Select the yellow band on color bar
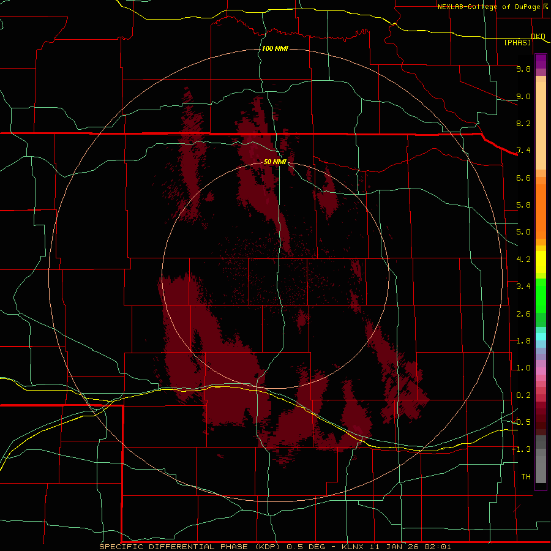 tap(541, 262)
